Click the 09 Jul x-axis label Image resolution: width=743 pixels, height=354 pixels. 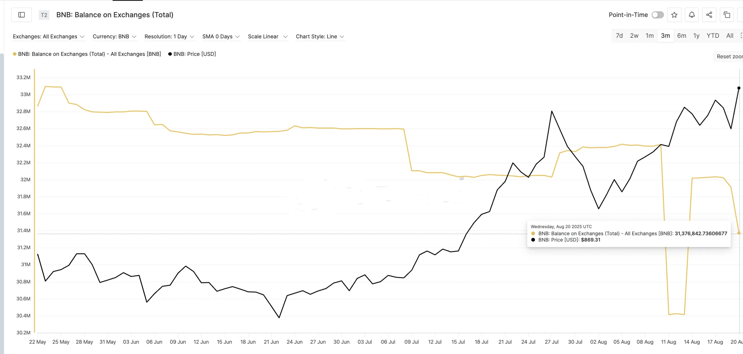coord(412,342)
